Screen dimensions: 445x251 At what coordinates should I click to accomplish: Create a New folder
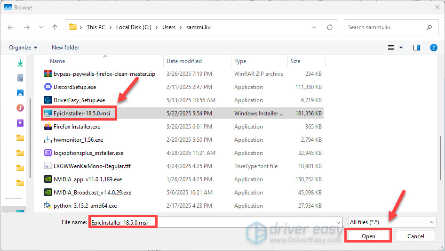pos(65,48)
